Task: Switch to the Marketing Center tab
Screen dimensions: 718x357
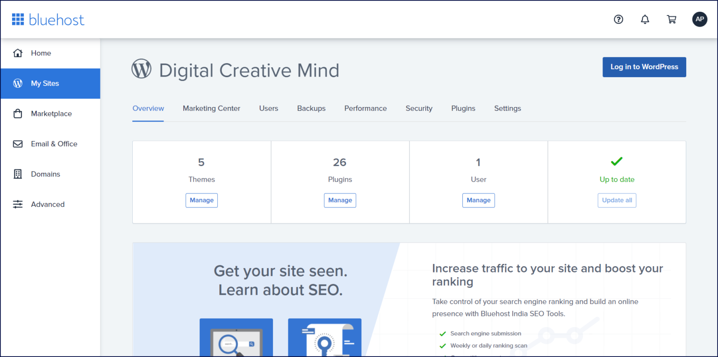Action: click(x=211, y=108)
